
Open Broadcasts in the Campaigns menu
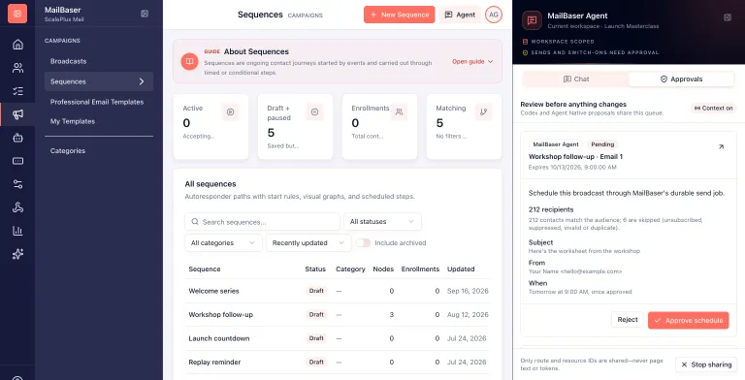click(x=69, y=61)
